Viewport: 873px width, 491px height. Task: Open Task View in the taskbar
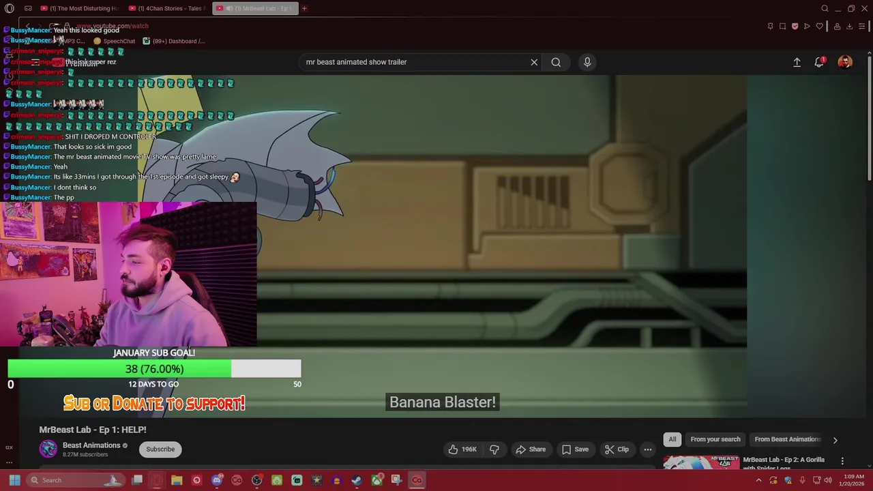pyautogui.click(x=137, y=480)
